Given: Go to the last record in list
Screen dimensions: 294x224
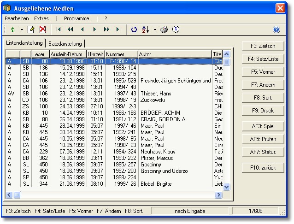Looking at the screenshot, I should [x=118, y=29].
